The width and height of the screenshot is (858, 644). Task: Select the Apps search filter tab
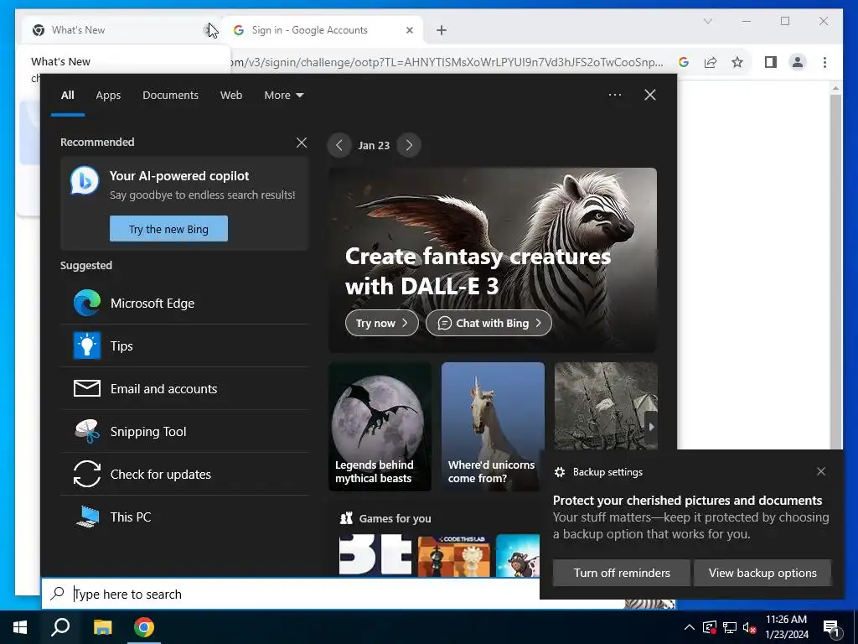click(108, 95)
